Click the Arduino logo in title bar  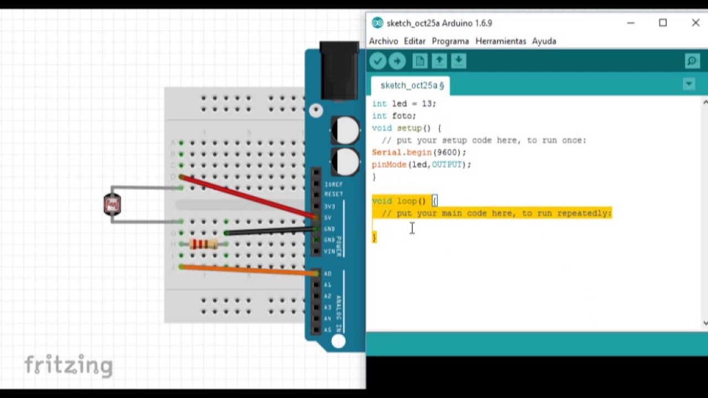377,23
